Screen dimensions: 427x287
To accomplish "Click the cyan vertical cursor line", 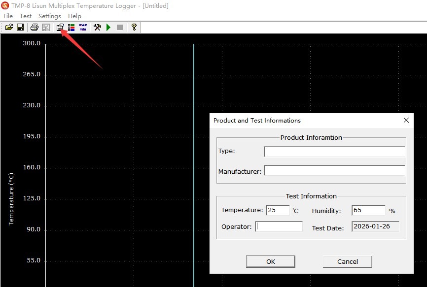I will point(194,165).
